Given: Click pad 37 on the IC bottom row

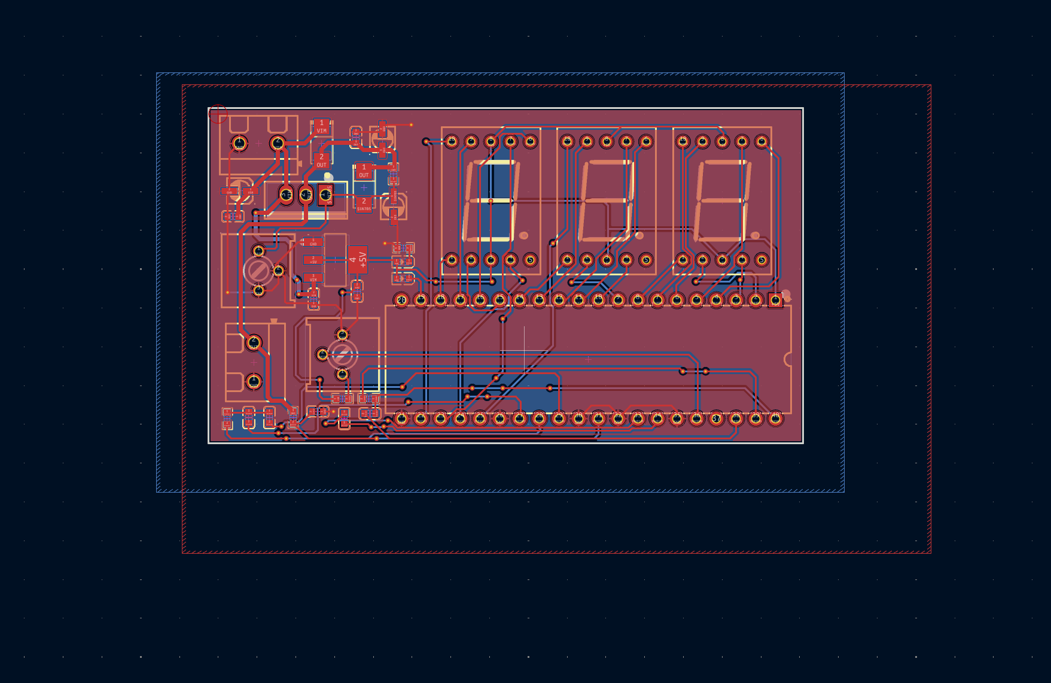Looking at the screenshot, I should coord(716,418).
